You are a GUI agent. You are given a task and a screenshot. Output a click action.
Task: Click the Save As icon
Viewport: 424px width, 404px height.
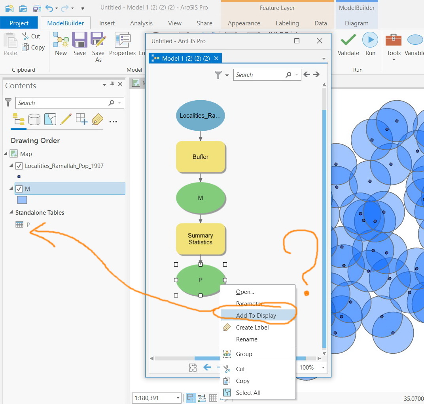[98, 47]
